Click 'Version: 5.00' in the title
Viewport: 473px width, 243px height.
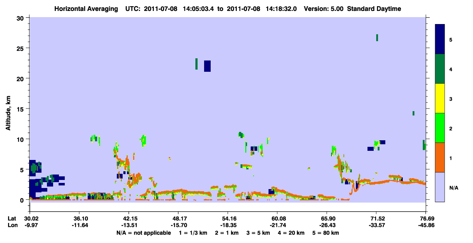click(x=324, y=9)
